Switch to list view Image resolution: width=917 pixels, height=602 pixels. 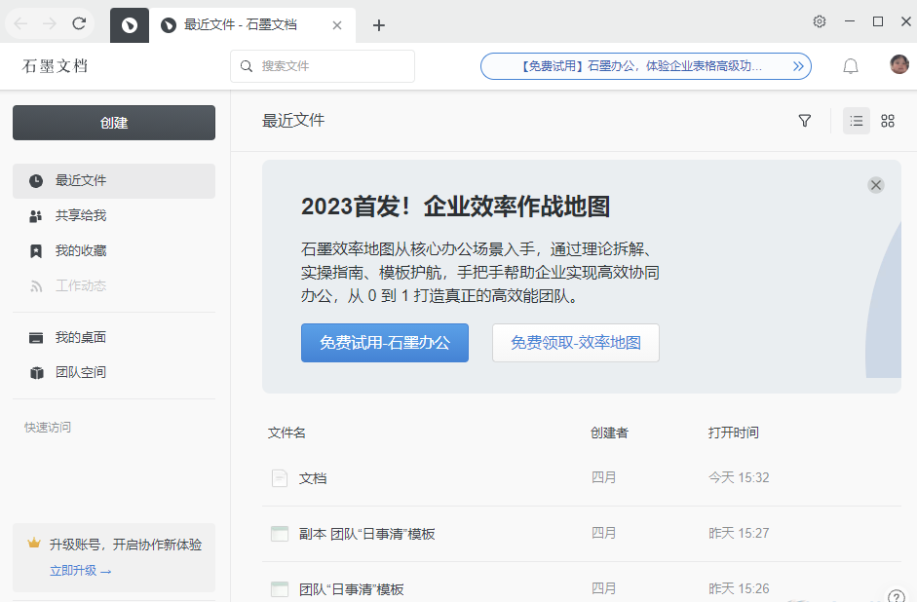click(x=857, y=121)
